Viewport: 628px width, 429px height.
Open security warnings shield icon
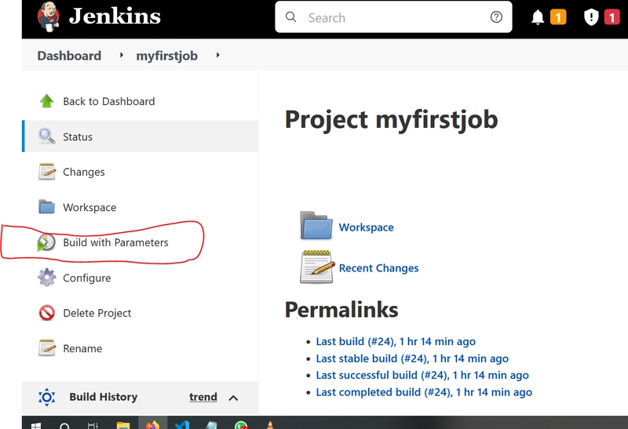tap(592, 17)
